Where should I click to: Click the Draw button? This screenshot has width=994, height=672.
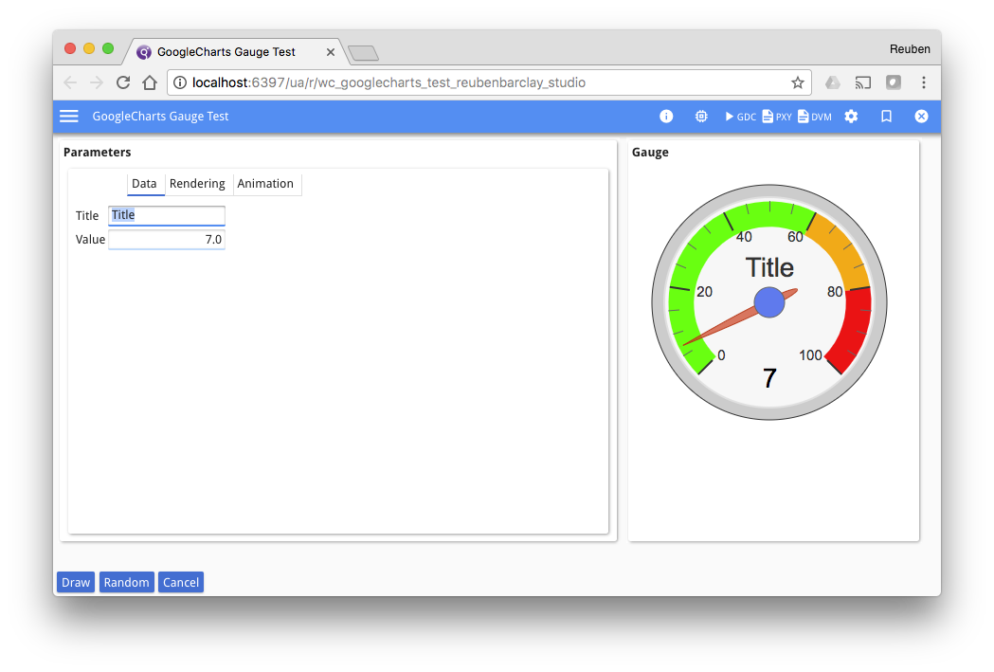(75, 582)
